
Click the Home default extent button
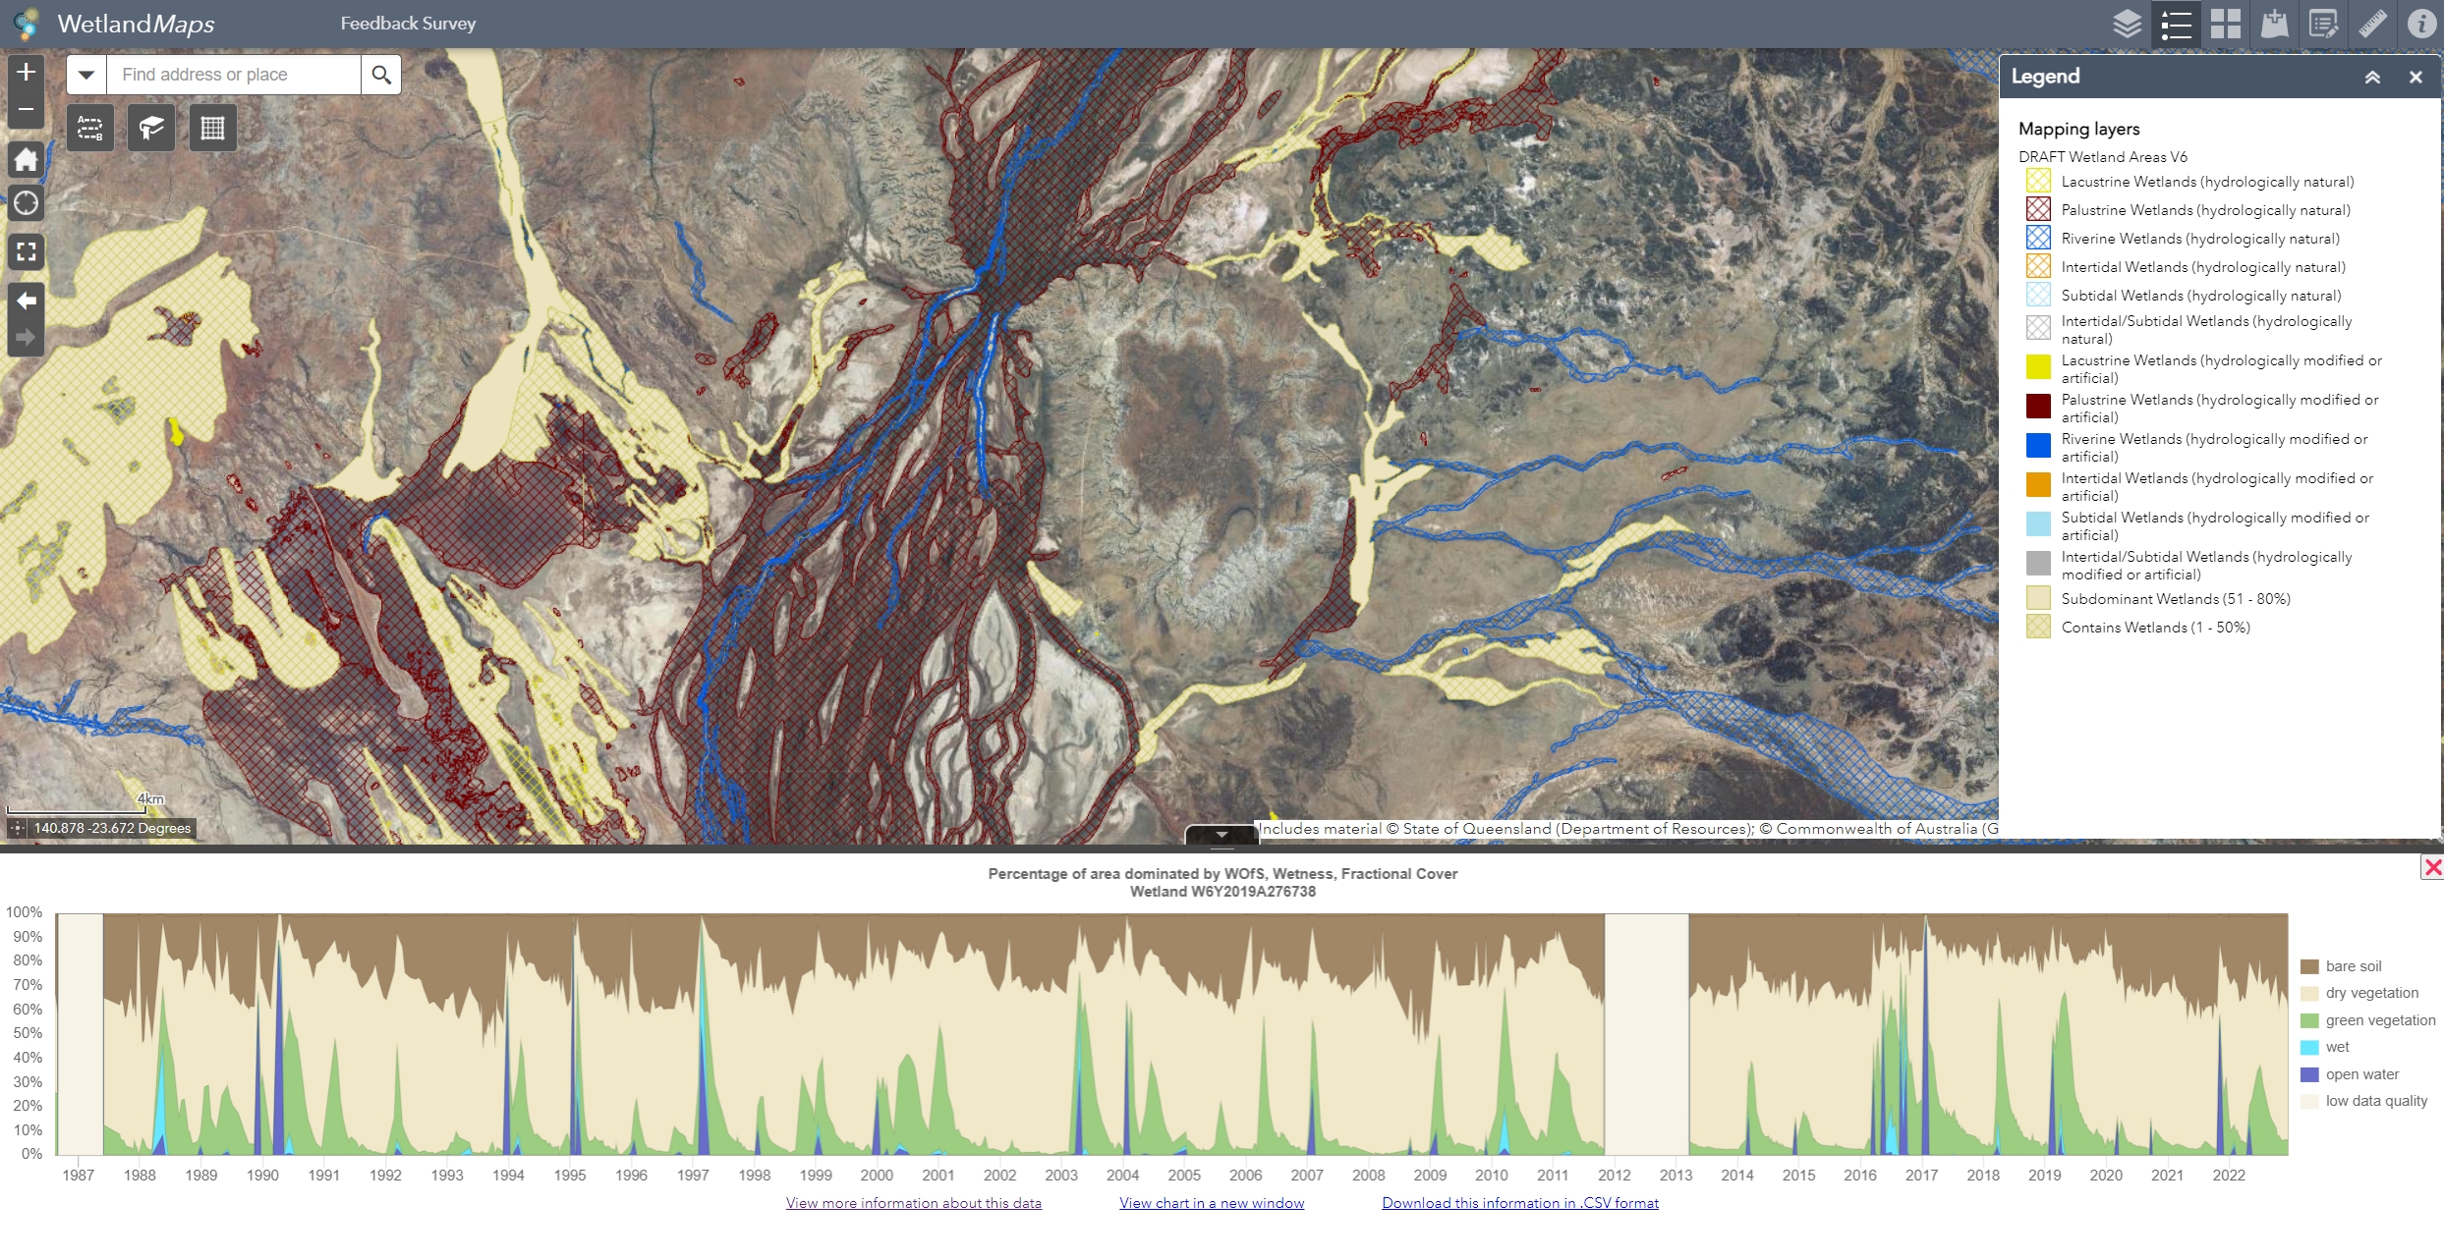coord(27,159)
